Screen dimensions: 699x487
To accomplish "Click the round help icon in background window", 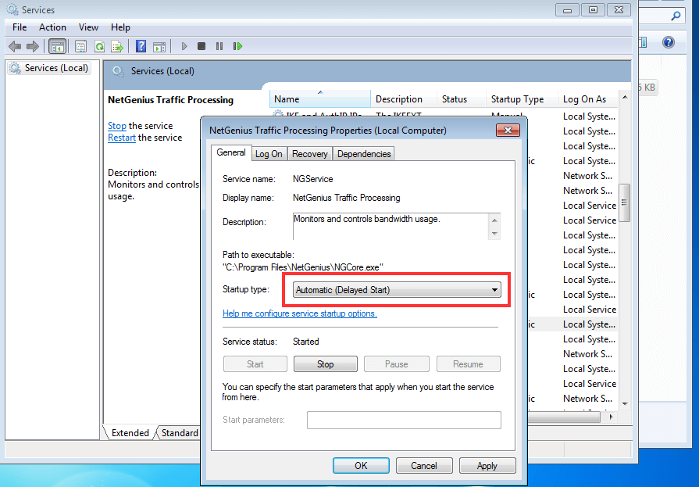I will [x=669, y=42].
